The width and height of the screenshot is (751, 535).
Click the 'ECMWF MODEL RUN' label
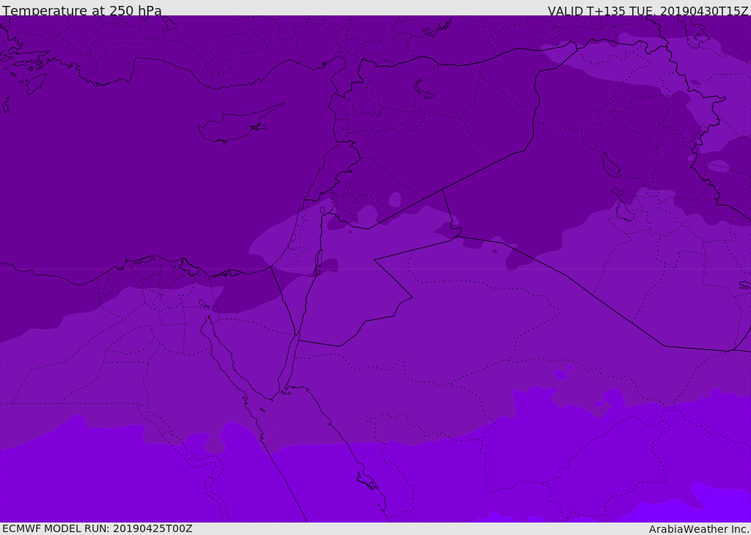(97, 528)
